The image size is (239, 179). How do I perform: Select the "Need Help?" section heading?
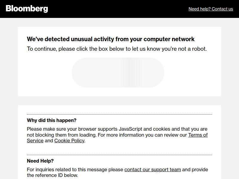(x=40, y=161)
